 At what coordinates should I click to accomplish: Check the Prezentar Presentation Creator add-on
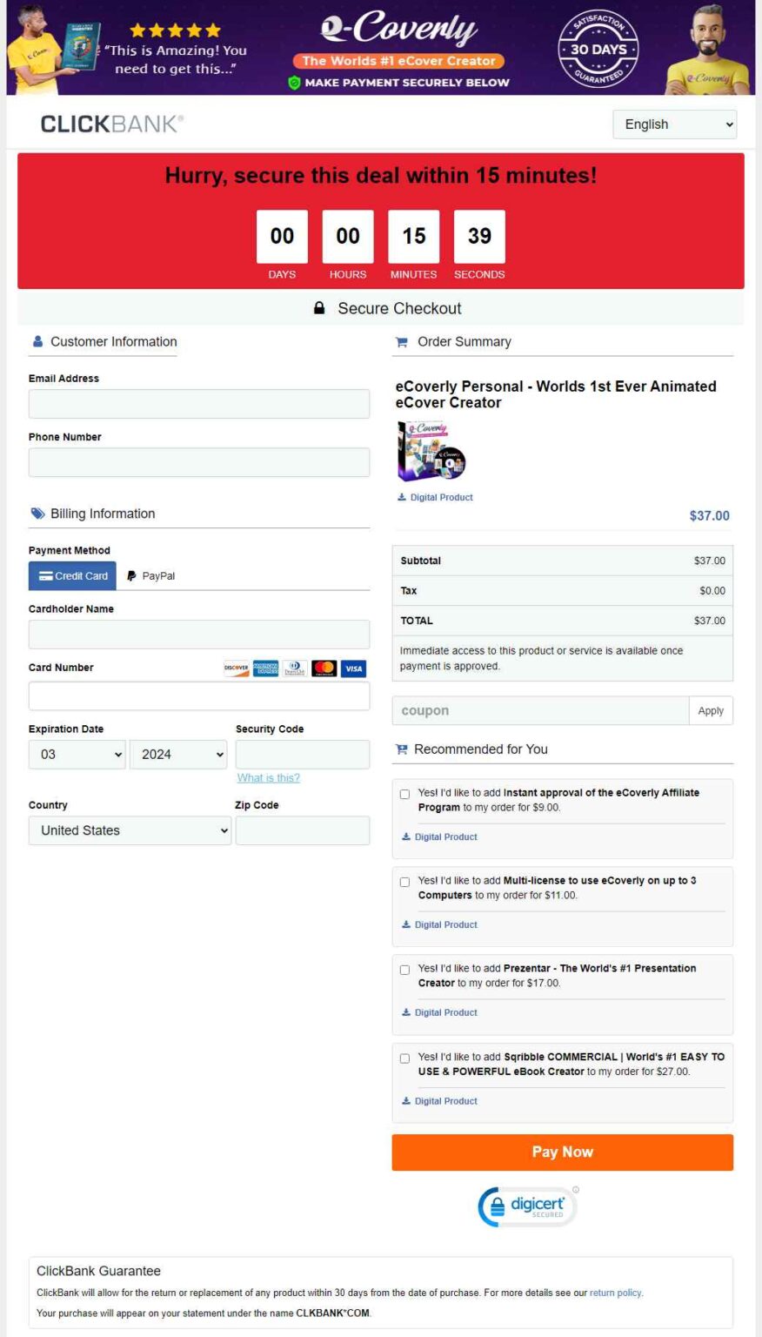point(404,970)
